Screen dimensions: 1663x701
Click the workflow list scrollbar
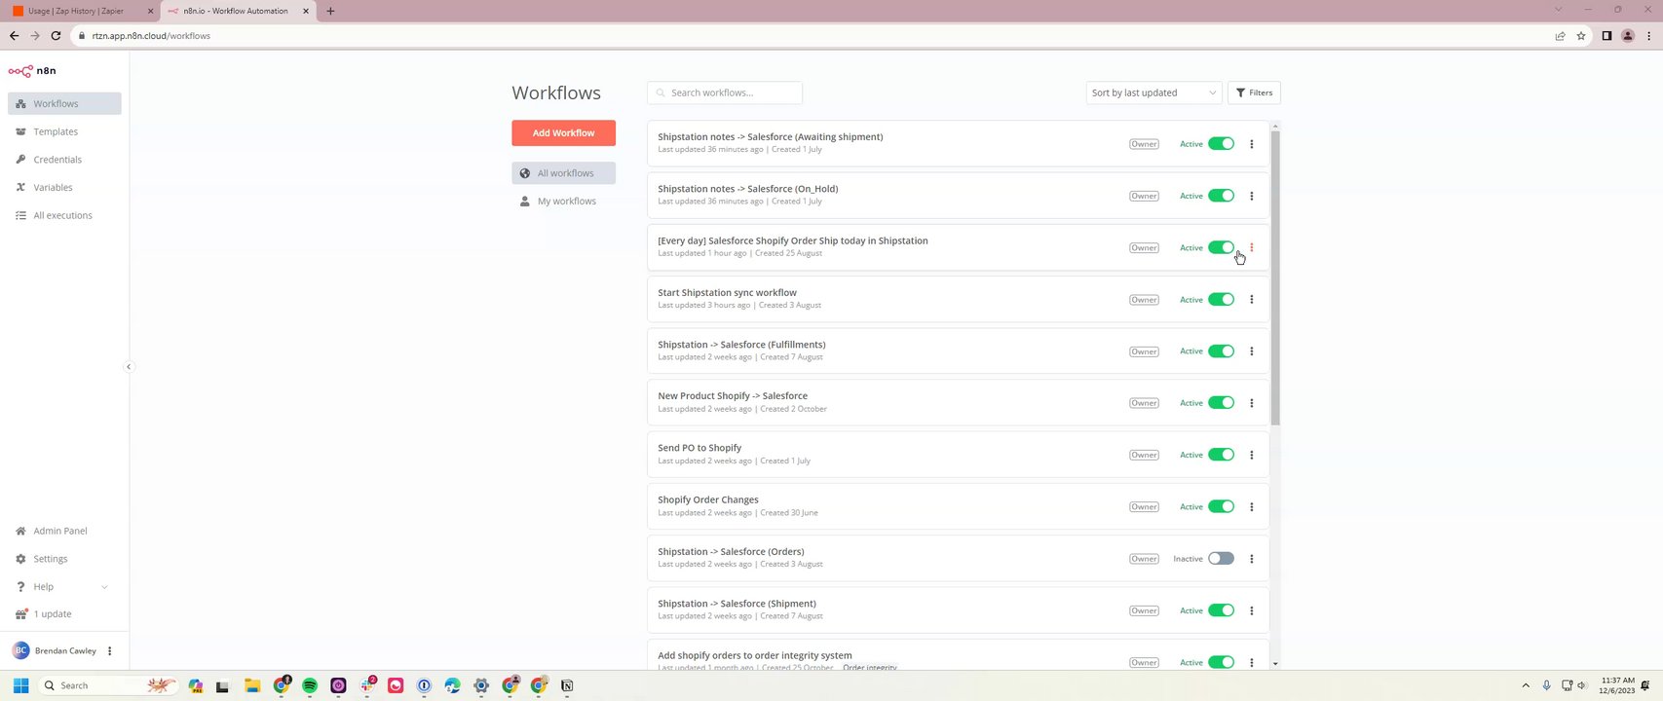(x=1275, y=277)
